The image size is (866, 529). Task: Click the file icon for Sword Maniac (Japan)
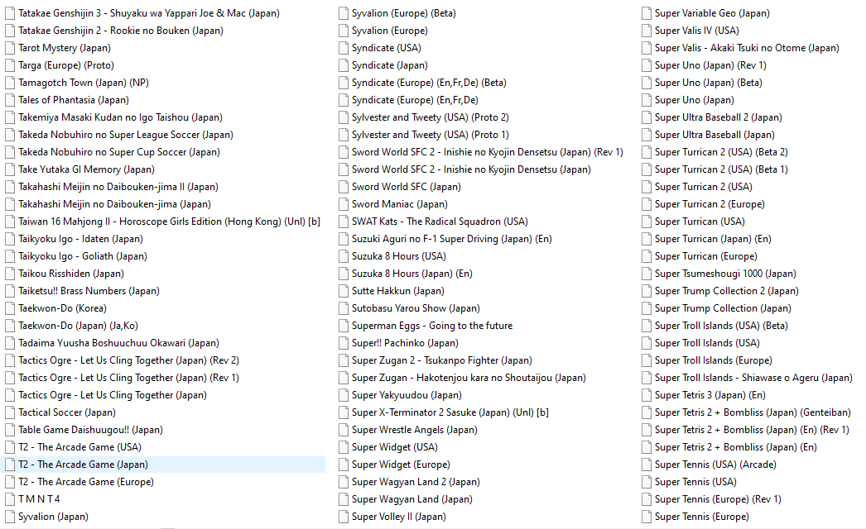pos(343,204)
